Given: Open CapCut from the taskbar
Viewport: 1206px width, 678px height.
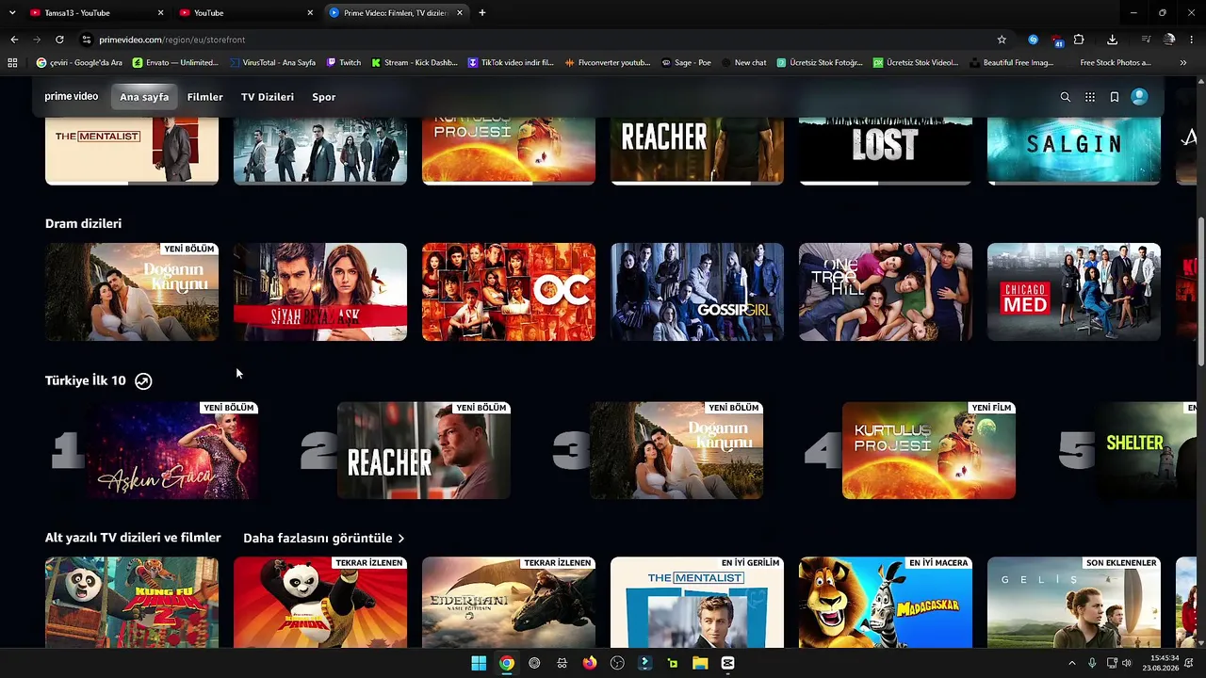Looking at the screenshot, I should (x=727, y=663).
